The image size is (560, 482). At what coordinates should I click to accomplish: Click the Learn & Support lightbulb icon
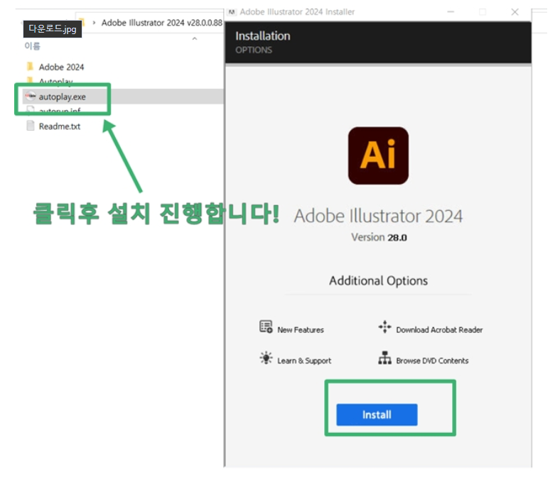coord(266,358)
